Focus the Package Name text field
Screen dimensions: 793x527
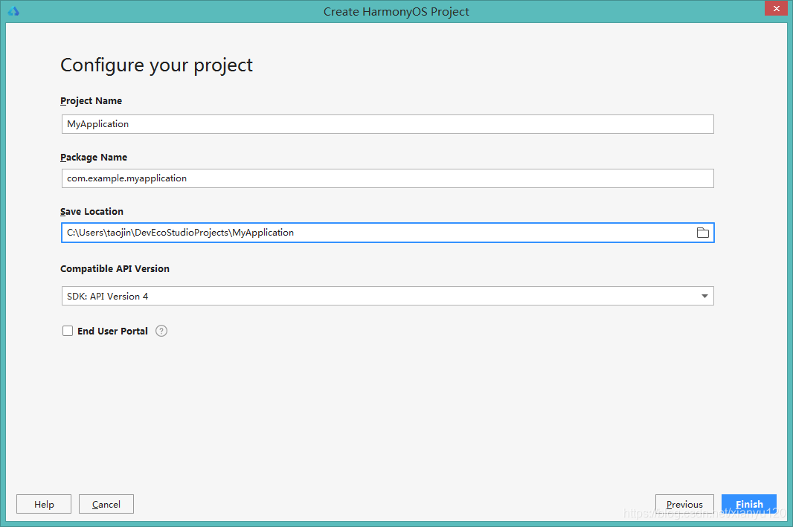(x=388, y=178)
